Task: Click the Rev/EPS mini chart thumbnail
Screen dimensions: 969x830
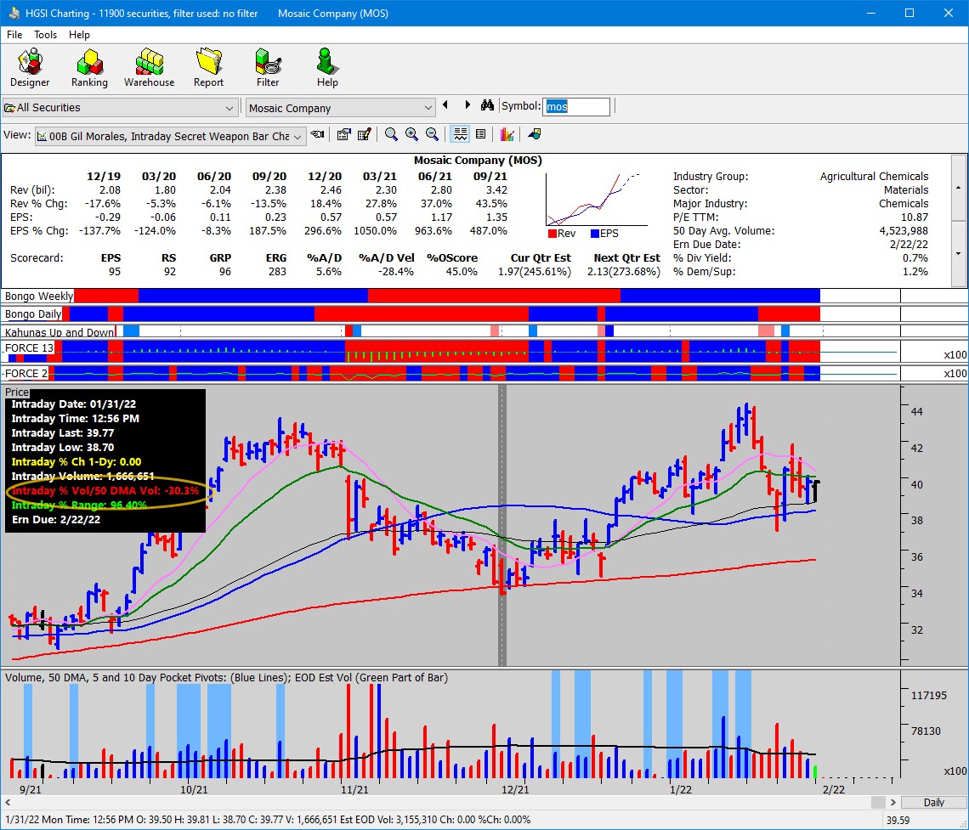Action: coord(597,200)
